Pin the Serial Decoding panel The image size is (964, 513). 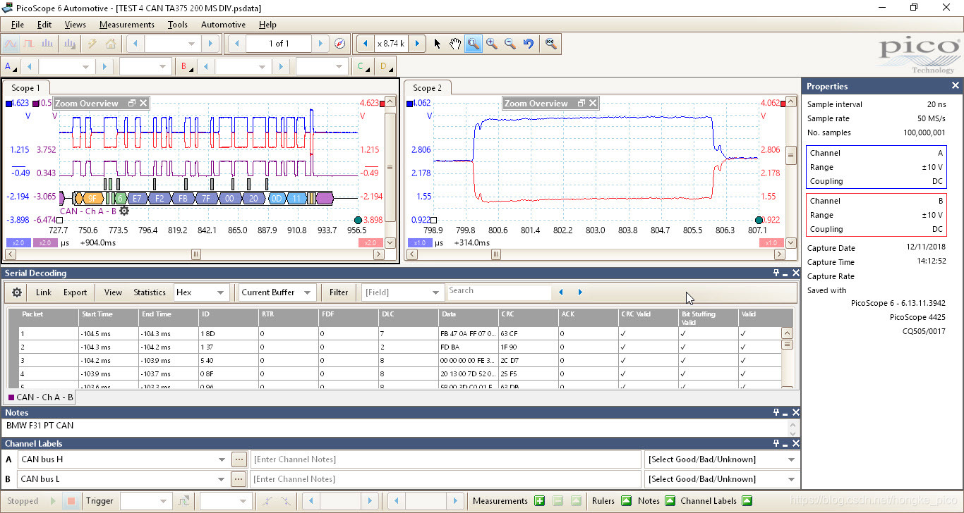point(776,273)
